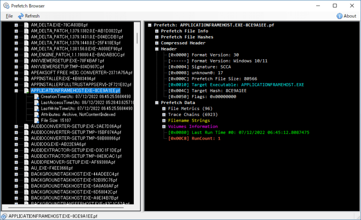Select APPINSTALLERFULLTRUSTAPPSERVI-2F721E02.pf
Screen dimensions: 361x220
(81, 85)
